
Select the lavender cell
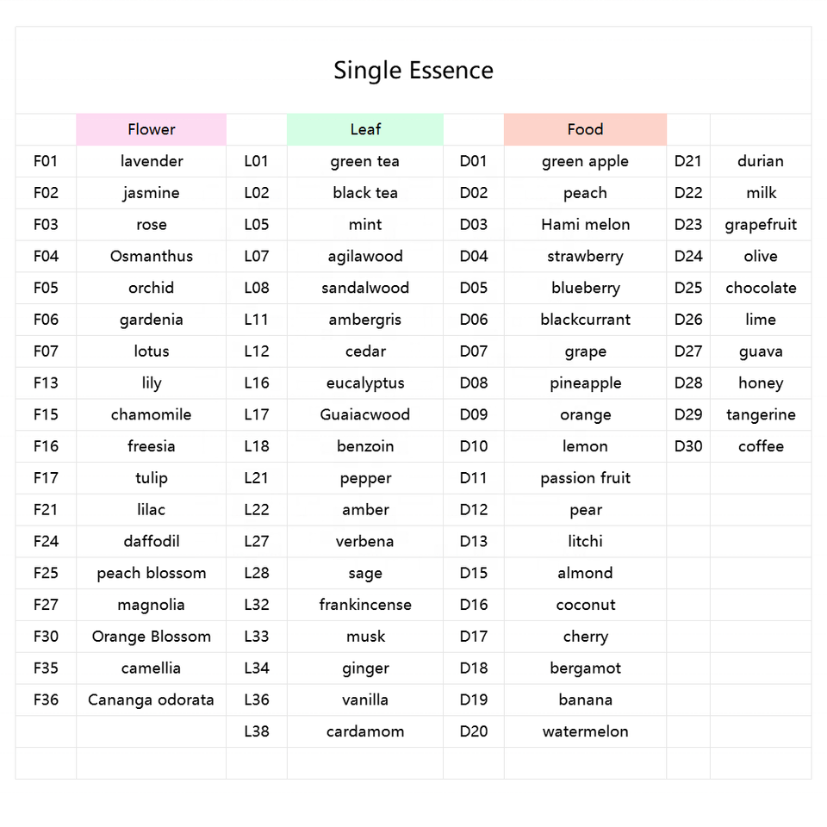pos(152,161)
